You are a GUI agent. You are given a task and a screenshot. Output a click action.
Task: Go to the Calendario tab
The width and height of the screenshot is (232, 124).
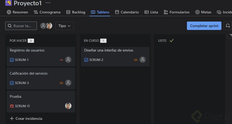127,12
